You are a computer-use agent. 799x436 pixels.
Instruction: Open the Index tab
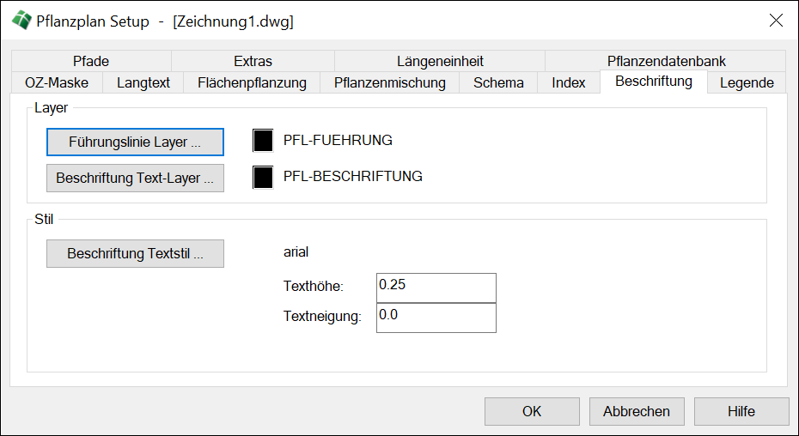[569, 83]
